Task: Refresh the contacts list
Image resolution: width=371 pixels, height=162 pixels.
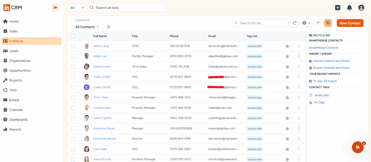Action: pyautogui.click(x=295, y=23)
